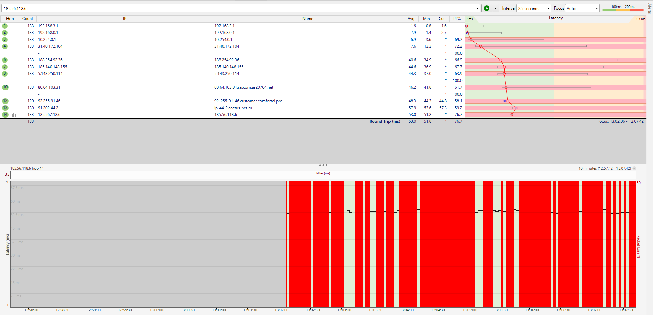The height and width of the screenshot is (315, 653).
Task: Click the Jitter (ms) label
Action: coord(323,173)
